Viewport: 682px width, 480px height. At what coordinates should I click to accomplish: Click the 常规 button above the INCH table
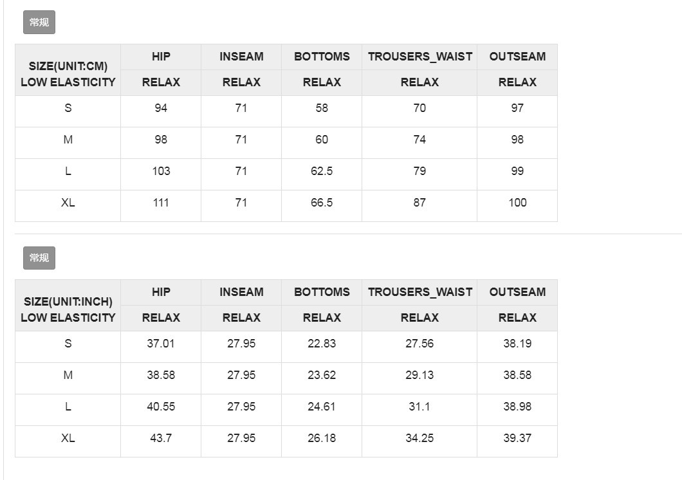click(39, 258)
